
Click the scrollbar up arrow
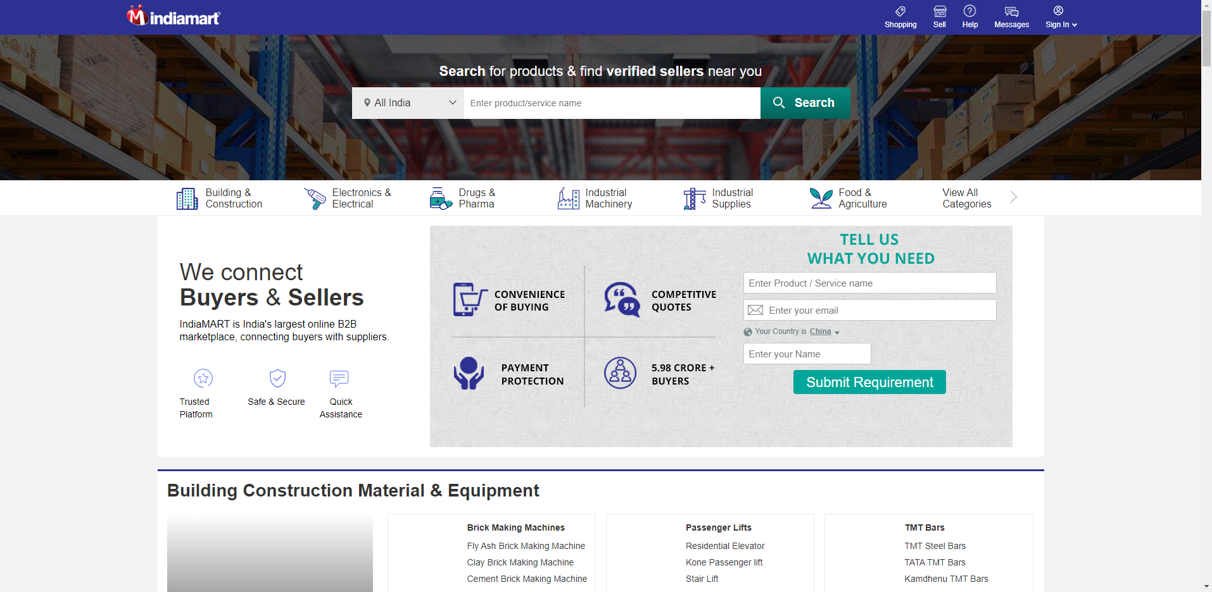point(1206,5)
